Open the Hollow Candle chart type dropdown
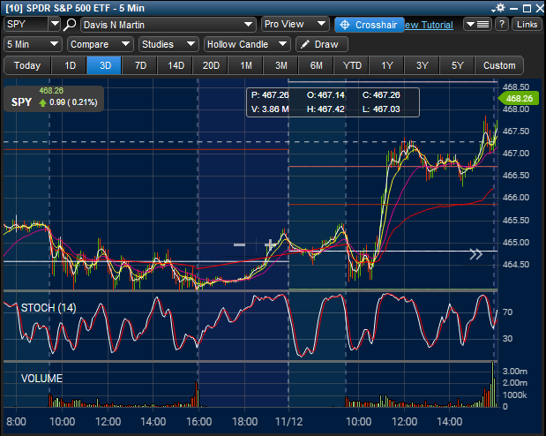This screenshot has height=436, width=546. pos(247,44)
